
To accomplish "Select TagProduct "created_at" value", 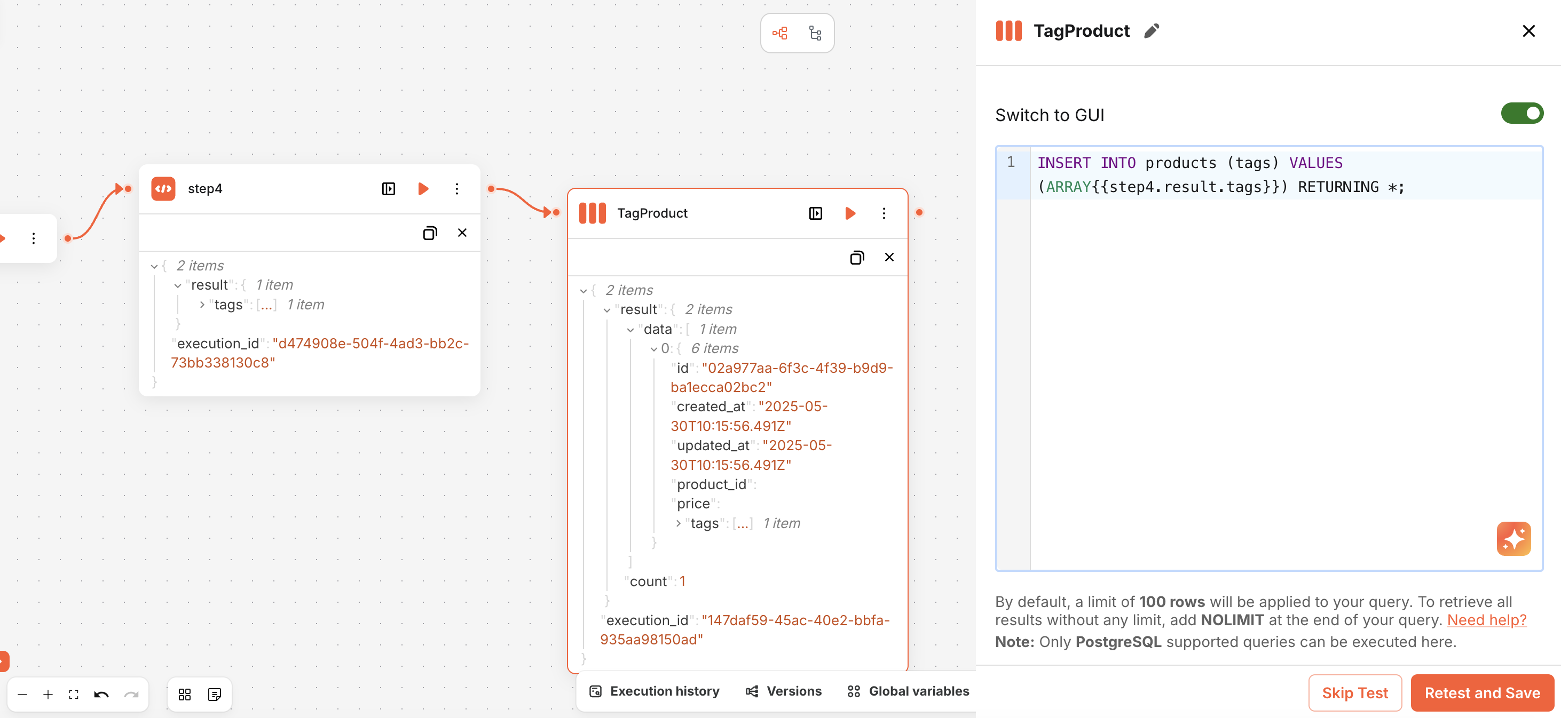I will pos(749,417).
